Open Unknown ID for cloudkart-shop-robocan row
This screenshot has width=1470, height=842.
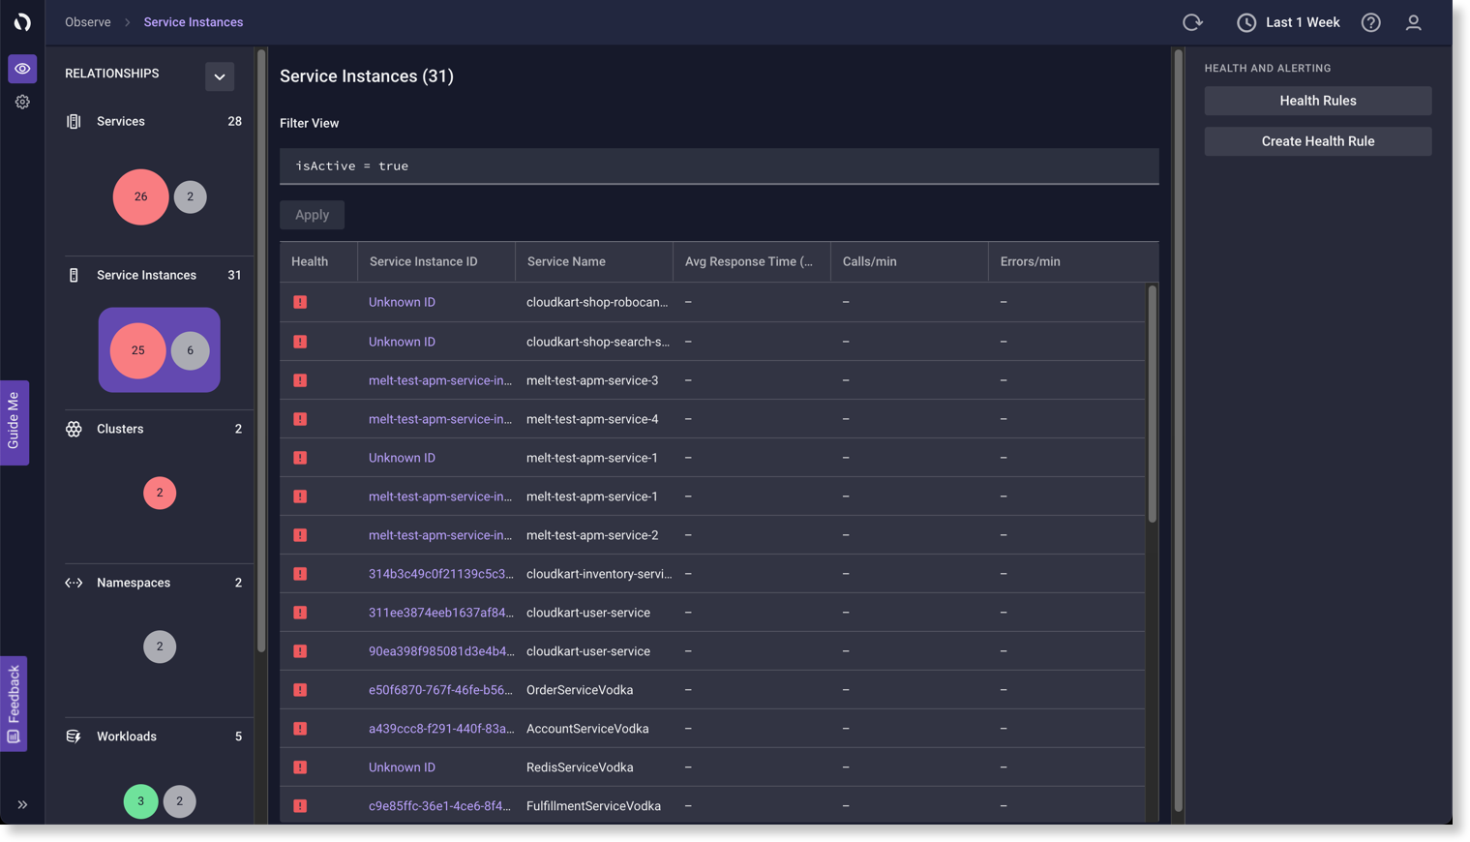[x=402, y=302]
